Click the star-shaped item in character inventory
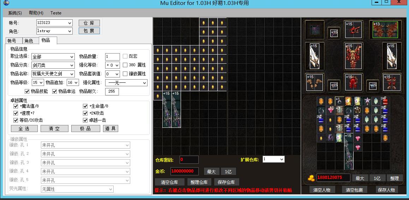 point(367,101)
